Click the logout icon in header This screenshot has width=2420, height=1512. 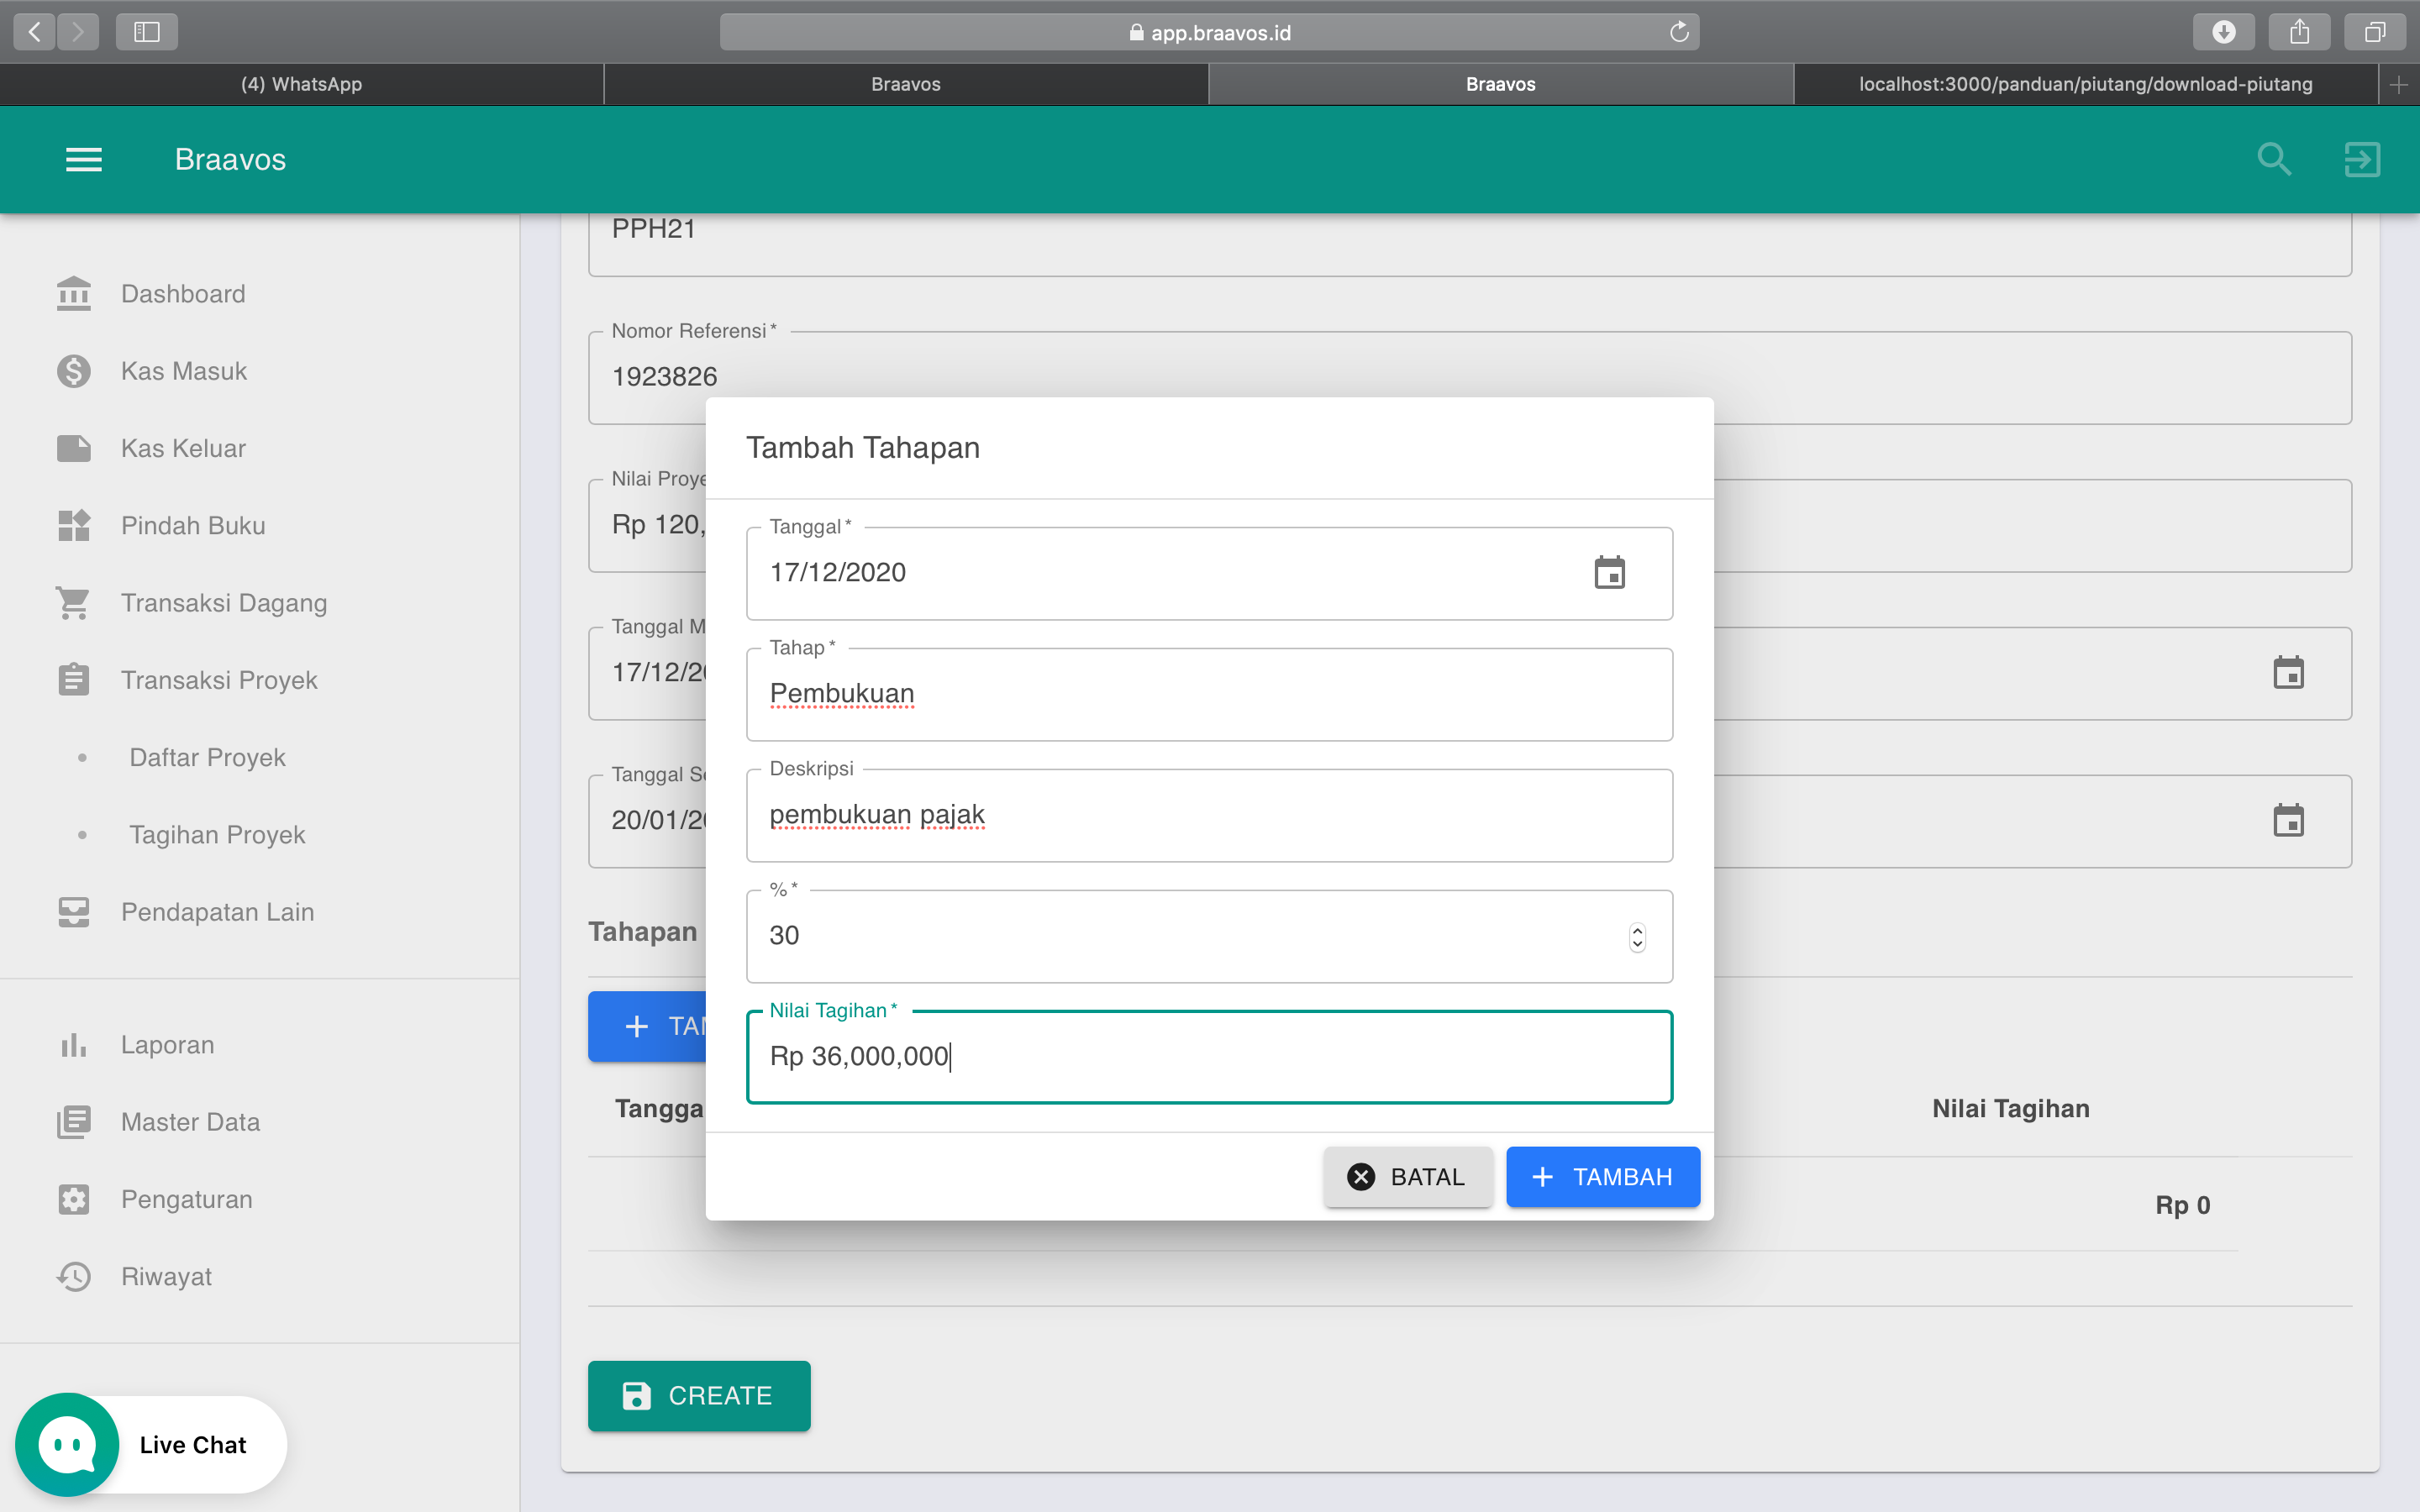tap(2362, 160)
